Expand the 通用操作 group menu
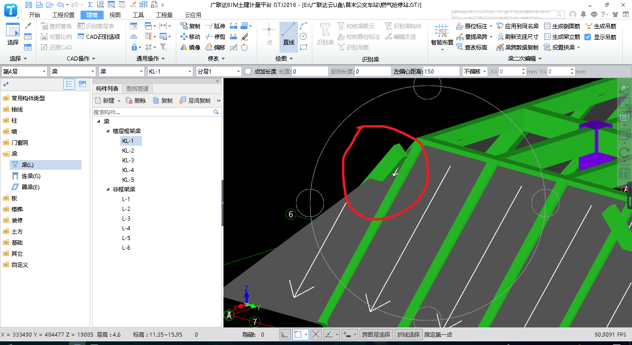 coord(151,59)
